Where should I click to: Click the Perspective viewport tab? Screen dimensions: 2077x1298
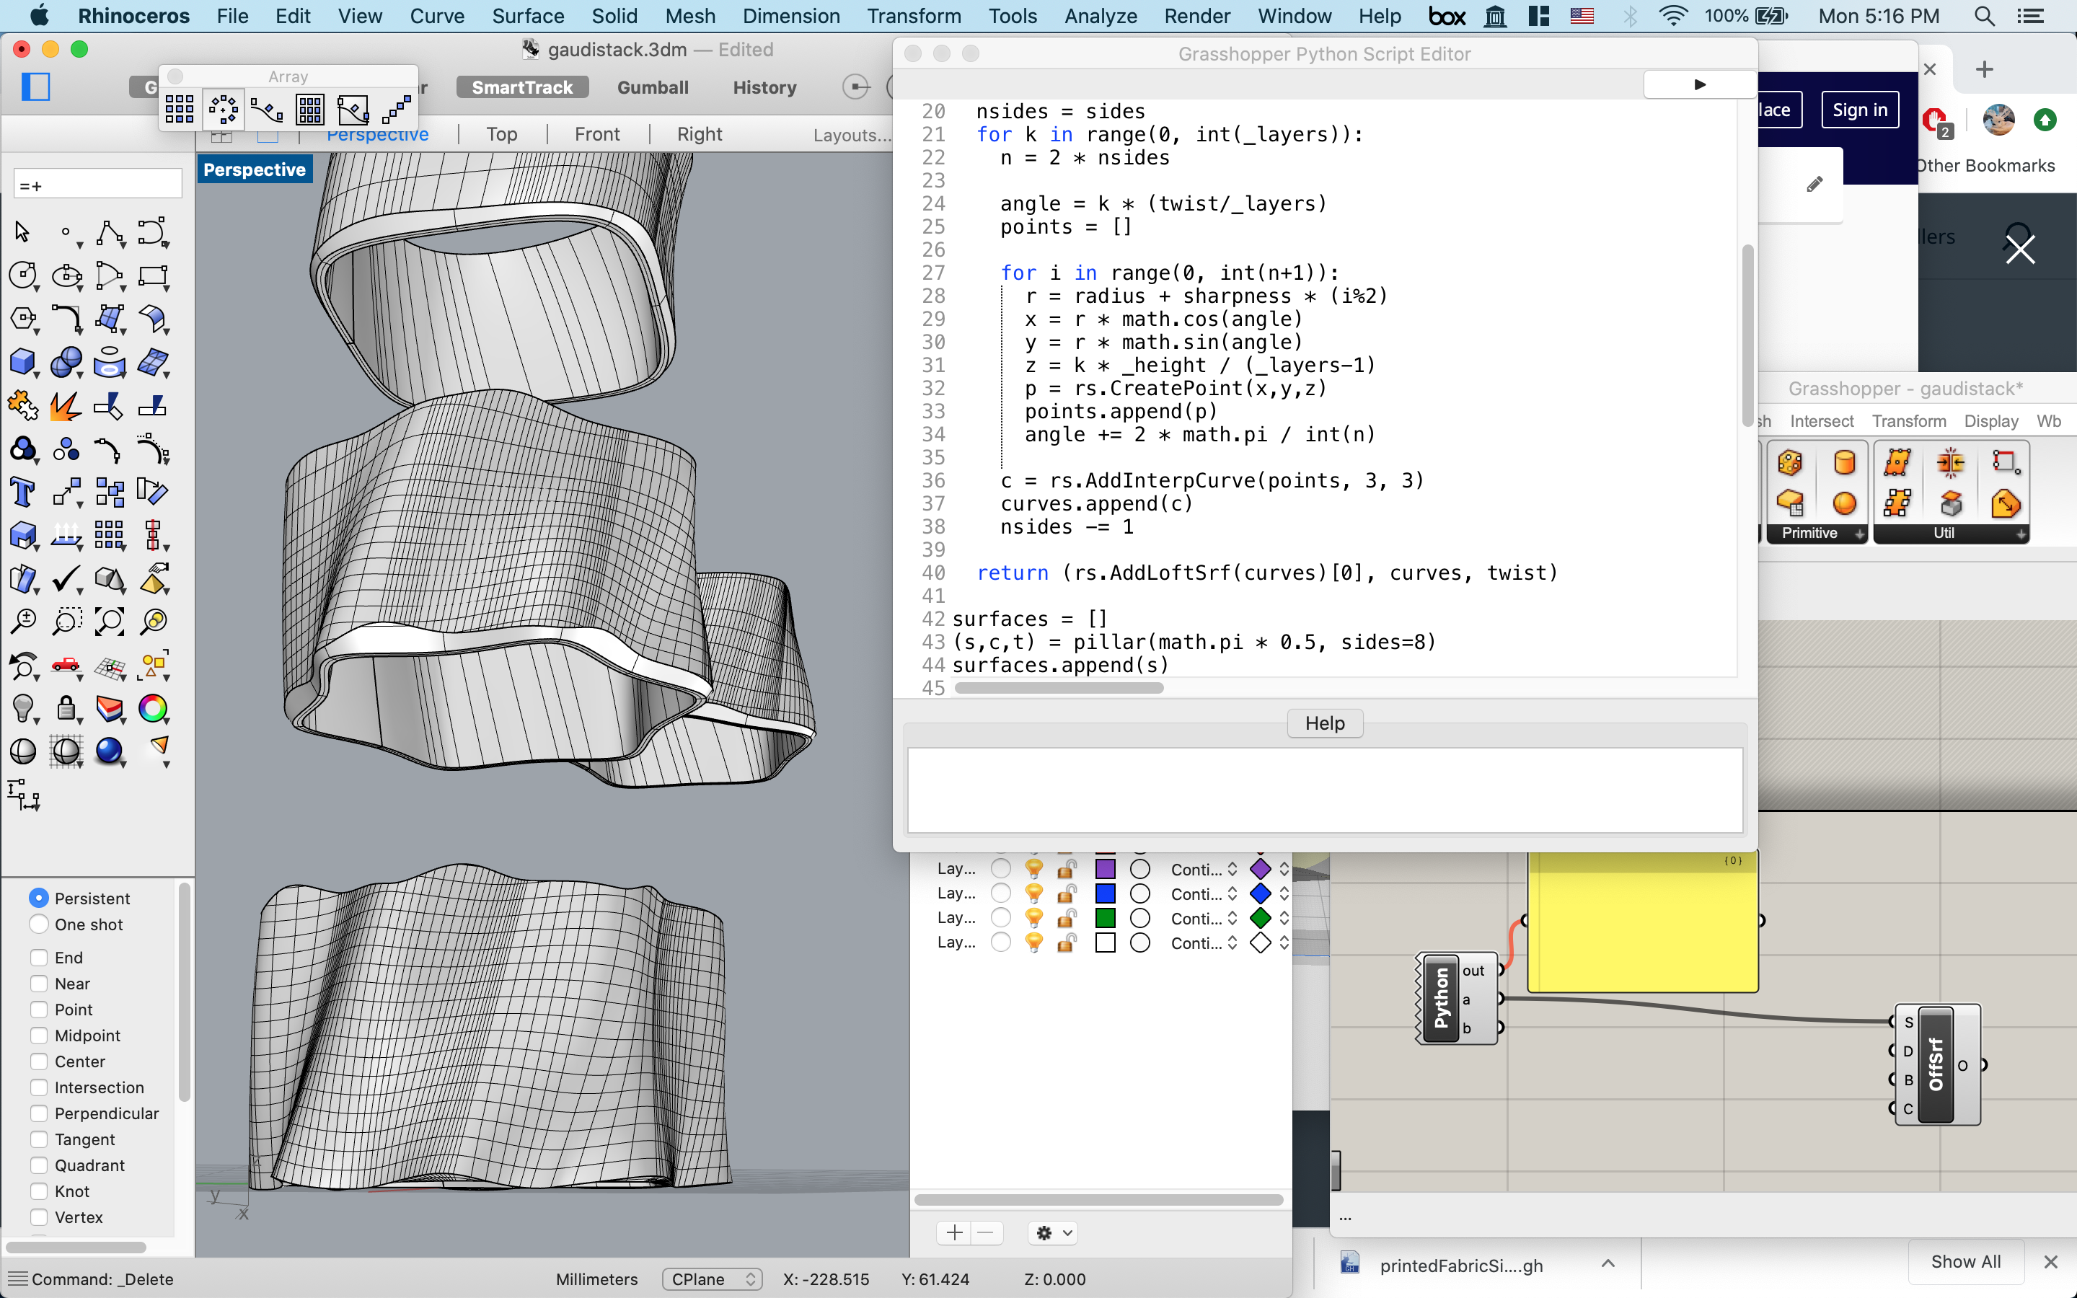(x=379, y=133)
